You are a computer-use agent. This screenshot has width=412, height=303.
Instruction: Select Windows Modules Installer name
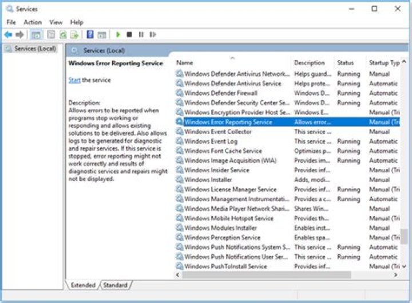click(x=220, y=228)
